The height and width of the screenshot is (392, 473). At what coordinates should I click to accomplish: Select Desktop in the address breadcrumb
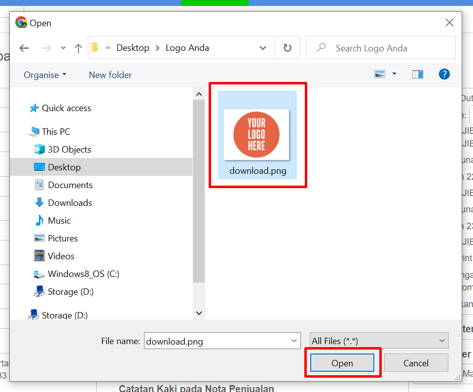point(133,48)
